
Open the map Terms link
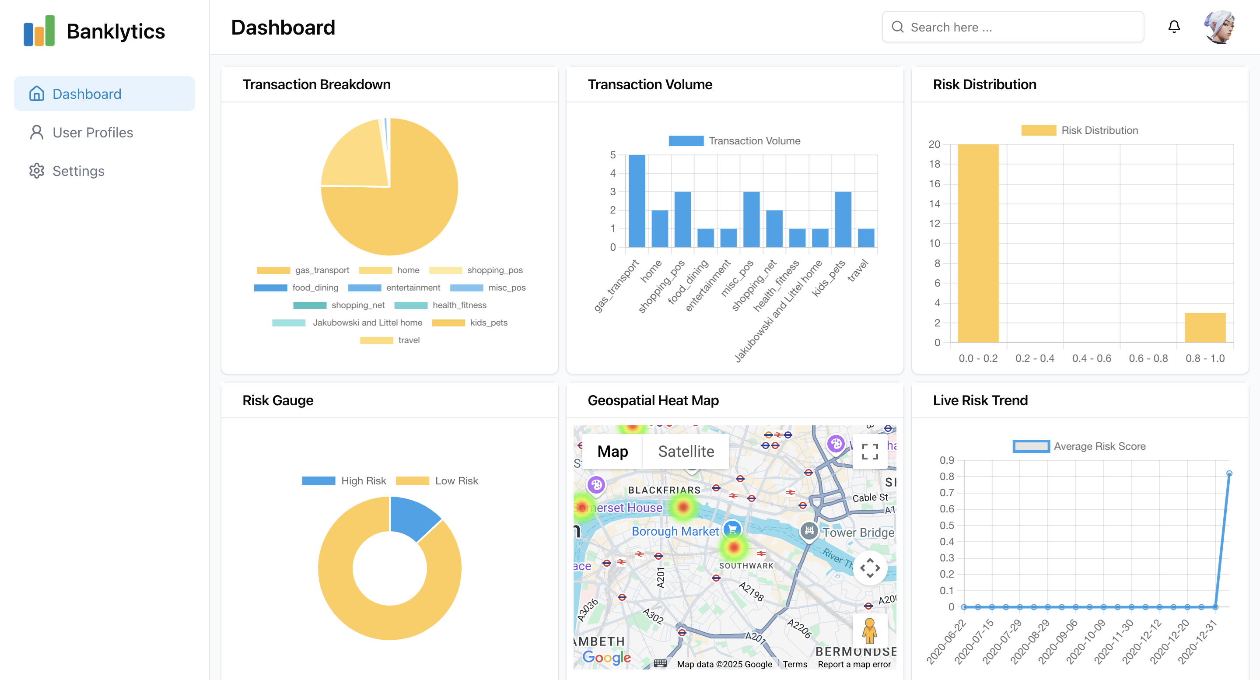795,664
